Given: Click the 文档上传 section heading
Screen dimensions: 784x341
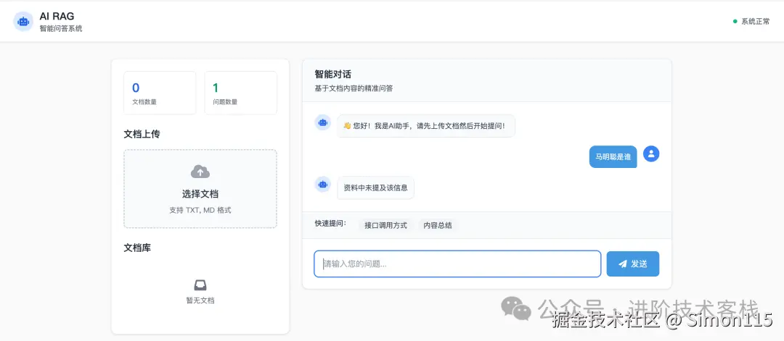Looking at the screenshot, I should point(142,134).
